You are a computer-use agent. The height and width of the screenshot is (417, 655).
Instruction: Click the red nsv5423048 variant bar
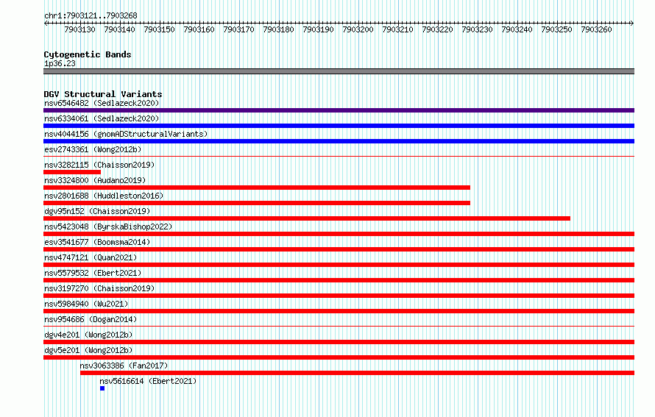[x=339, y=234]
